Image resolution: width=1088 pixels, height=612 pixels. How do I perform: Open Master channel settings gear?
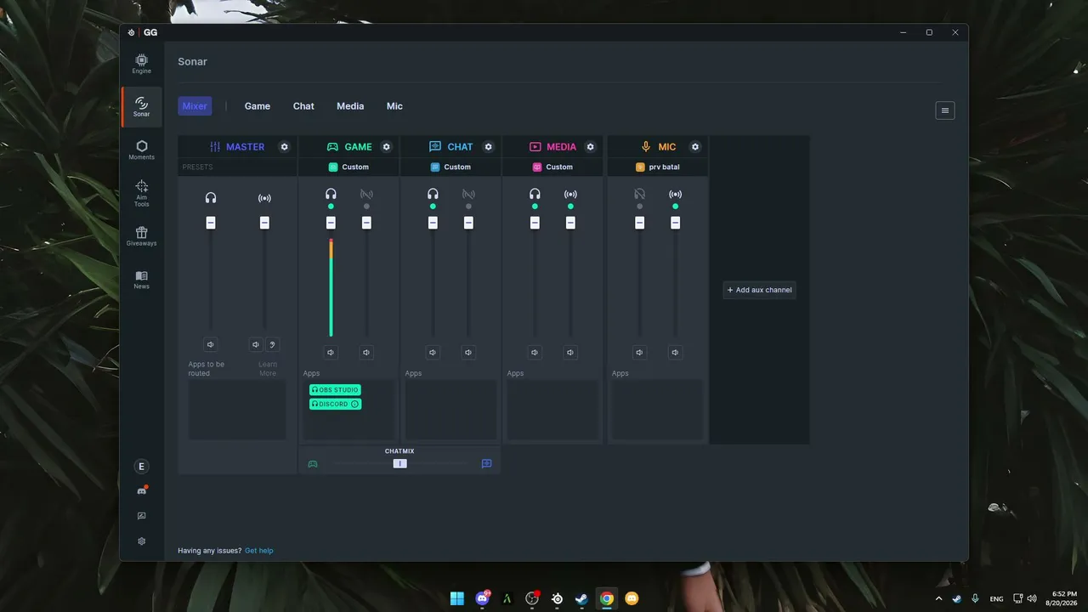click(285, 147)
